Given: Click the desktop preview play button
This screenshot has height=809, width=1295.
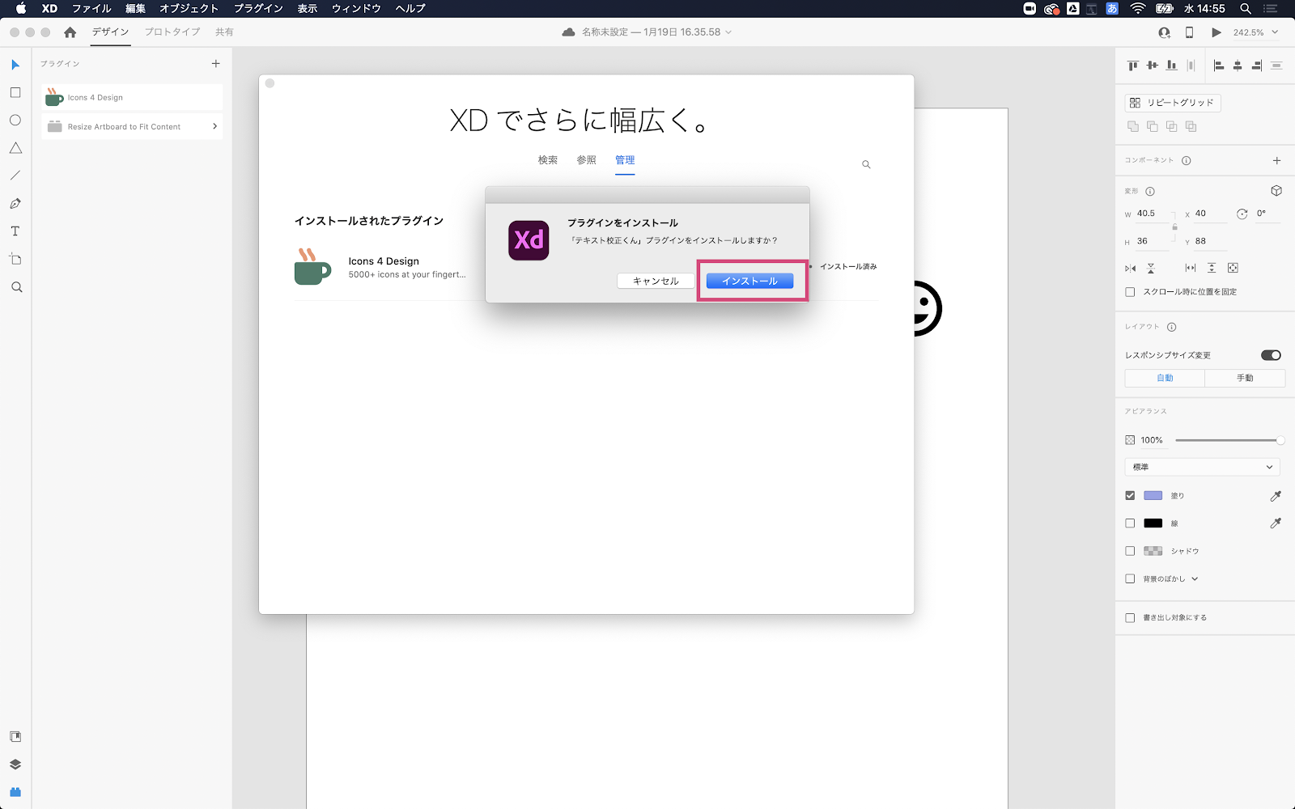Looking at the screenshot, I should (x=1216, y=32).
